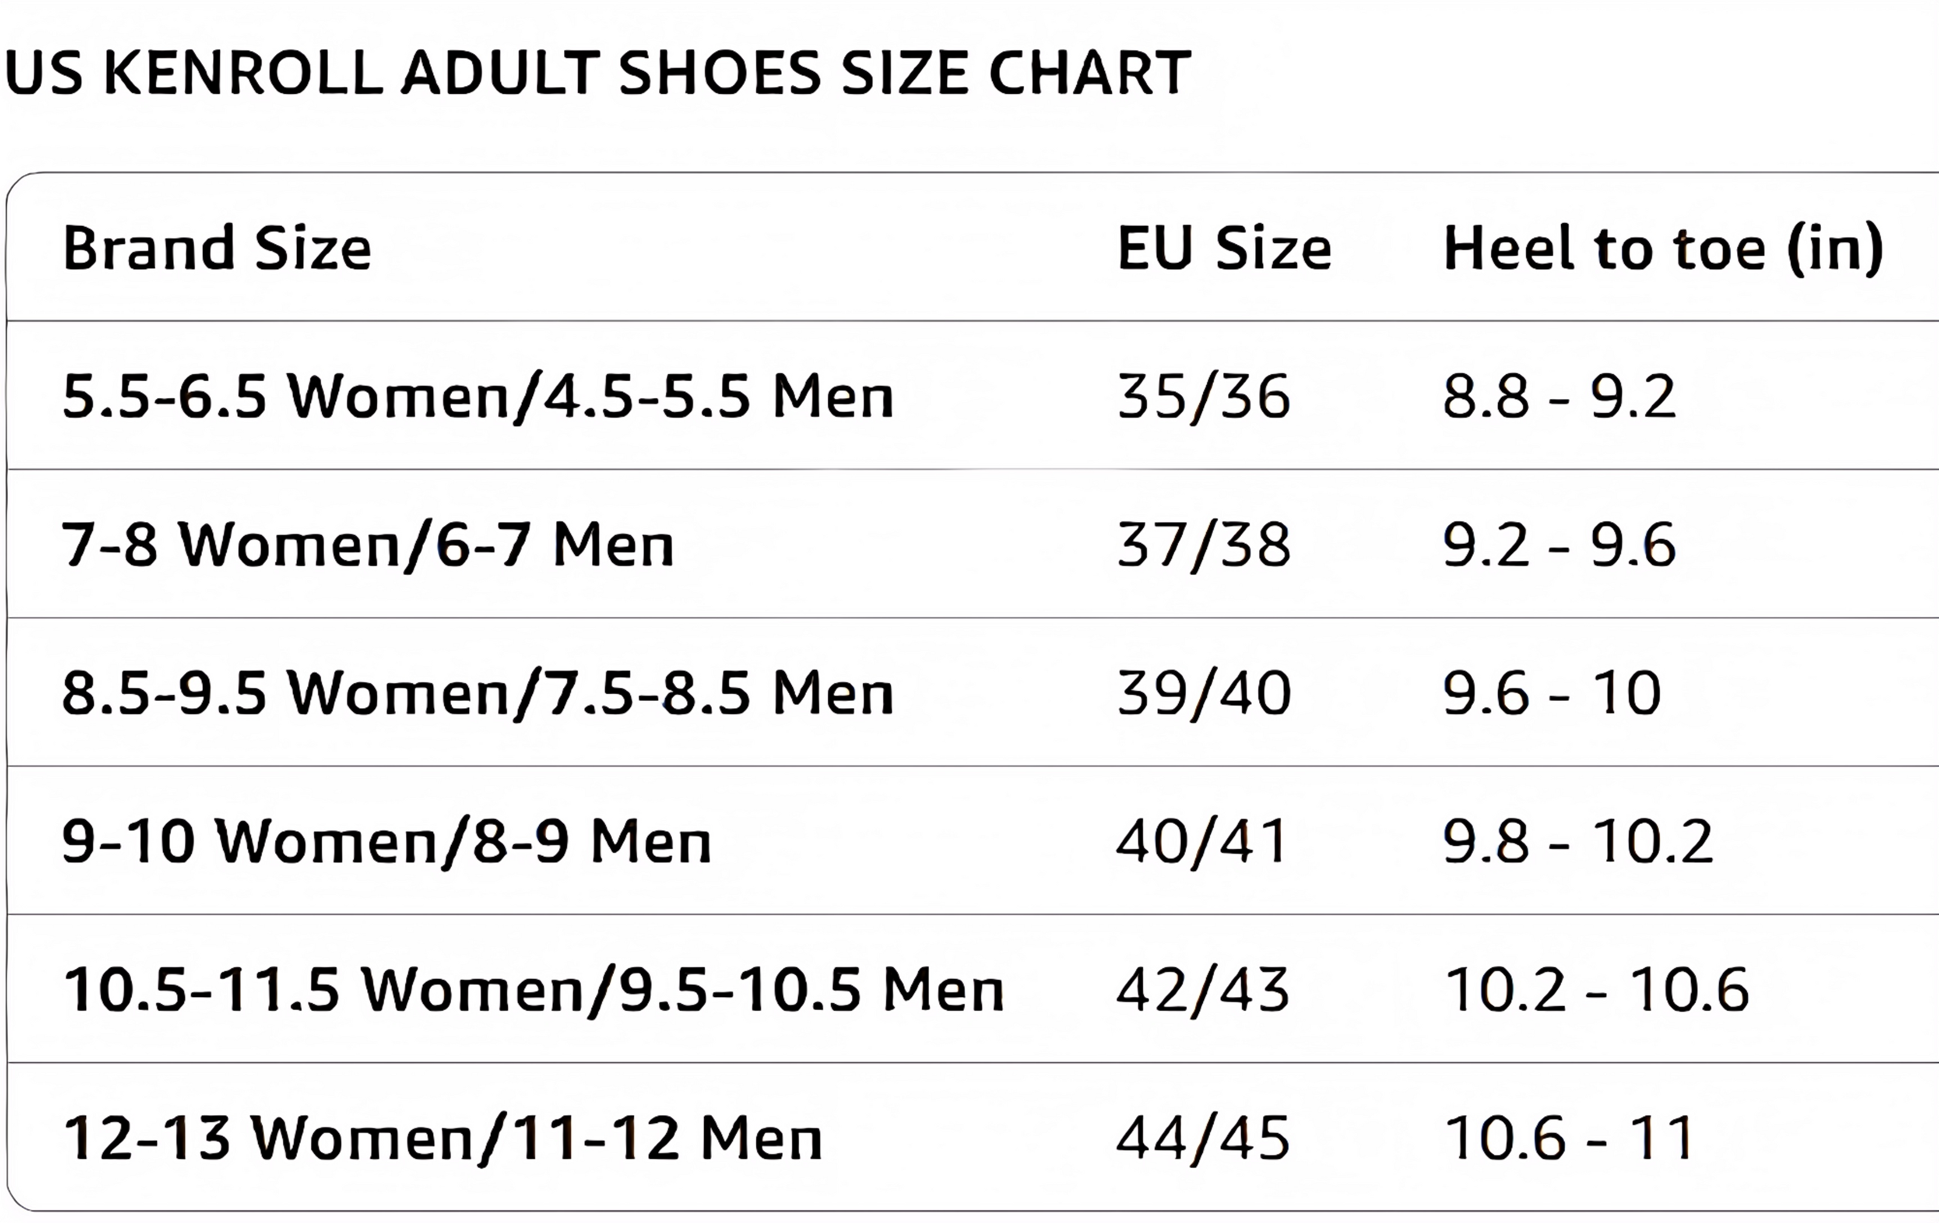Viewport: 1939px width, 1223px height.
Task: Click the 'Brand Size' column header
Action: (x=218, y=248)
